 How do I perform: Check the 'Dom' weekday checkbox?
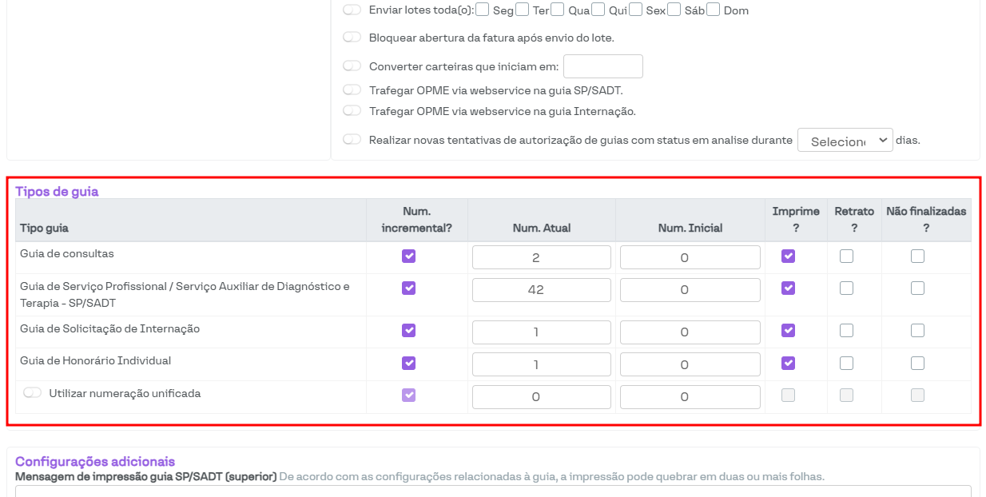click(x=713, y=10)
